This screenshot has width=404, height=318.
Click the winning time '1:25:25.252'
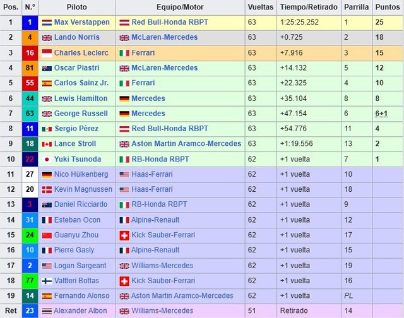299,22
